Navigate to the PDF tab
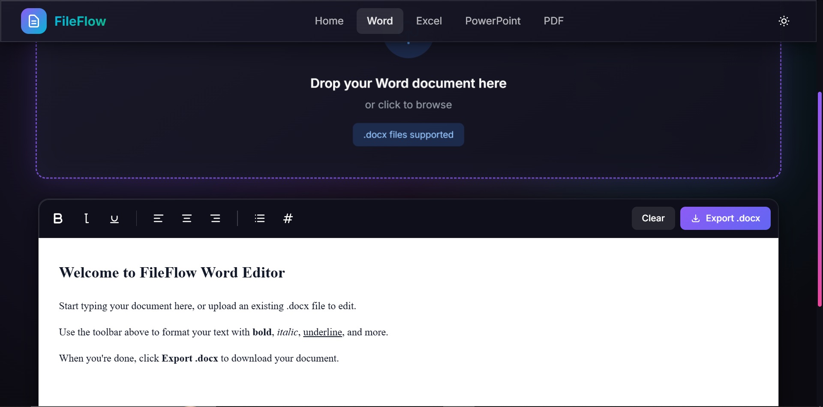Viewport: 823px width, 407px height. pos(554,21)
